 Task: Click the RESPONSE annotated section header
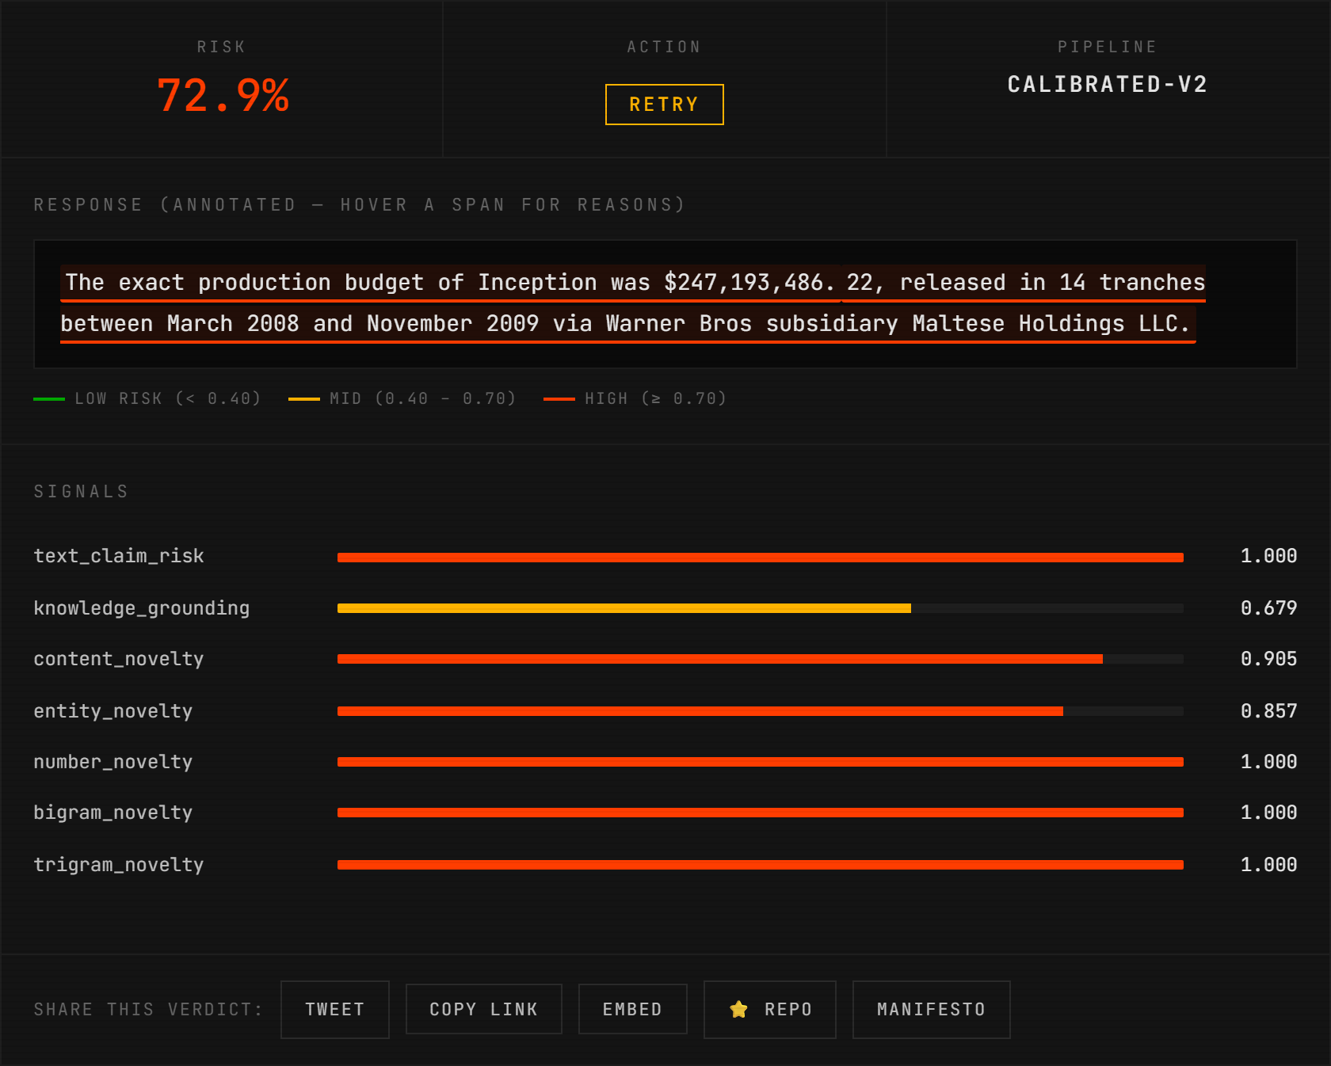[359, 204]
